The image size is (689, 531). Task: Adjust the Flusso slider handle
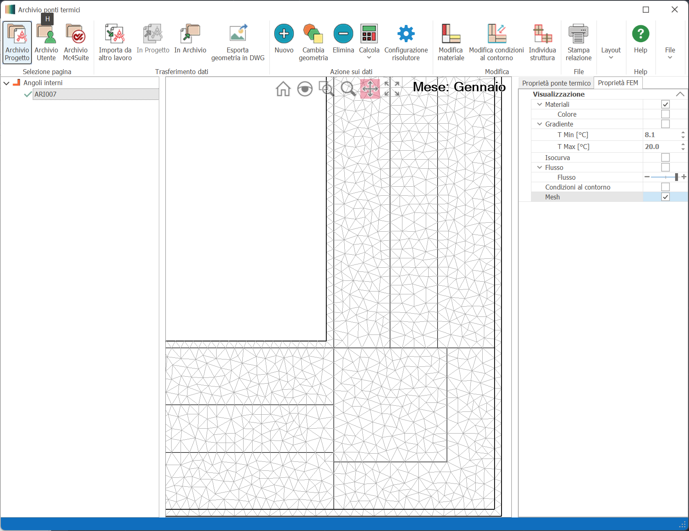click(676, 177)
